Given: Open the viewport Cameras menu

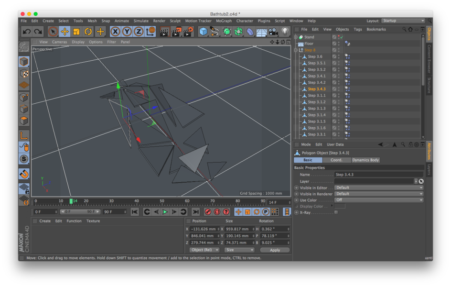Looking at the screenshot, I should [x=60, y=42].
